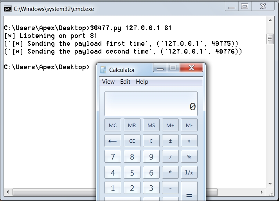Click the plus-minus sign button
The image size is (279, 201).
pyautogui.click(x=170, y=141)
